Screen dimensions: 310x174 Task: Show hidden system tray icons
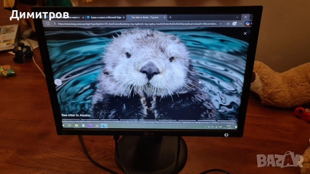(x=205, y=127)
